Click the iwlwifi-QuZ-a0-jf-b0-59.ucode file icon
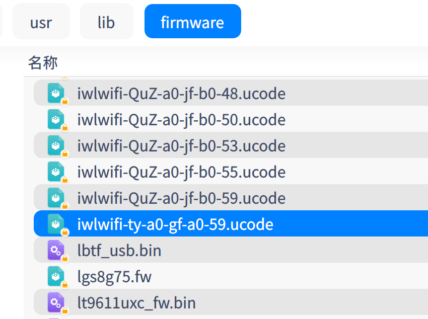The height and width of the screenshot is (319, 428). click(56, 198)
